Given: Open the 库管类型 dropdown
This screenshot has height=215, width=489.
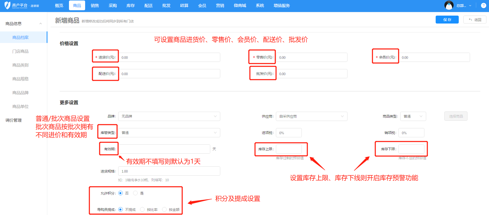Looking at the screenshot, I should [169, 133].
